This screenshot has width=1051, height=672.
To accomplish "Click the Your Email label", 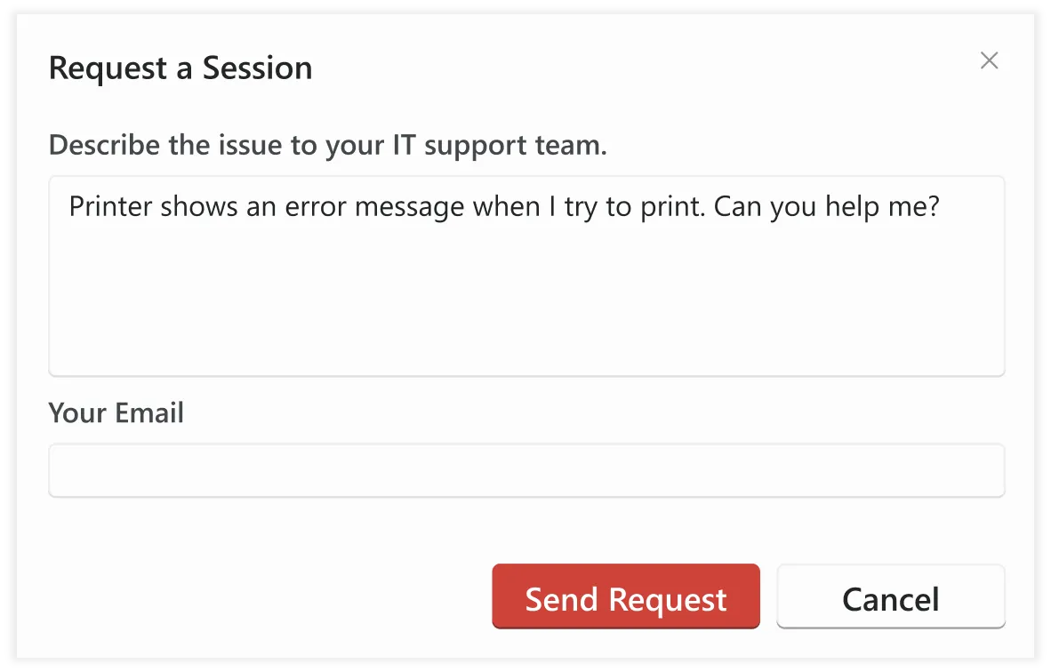I will point(116,412).
